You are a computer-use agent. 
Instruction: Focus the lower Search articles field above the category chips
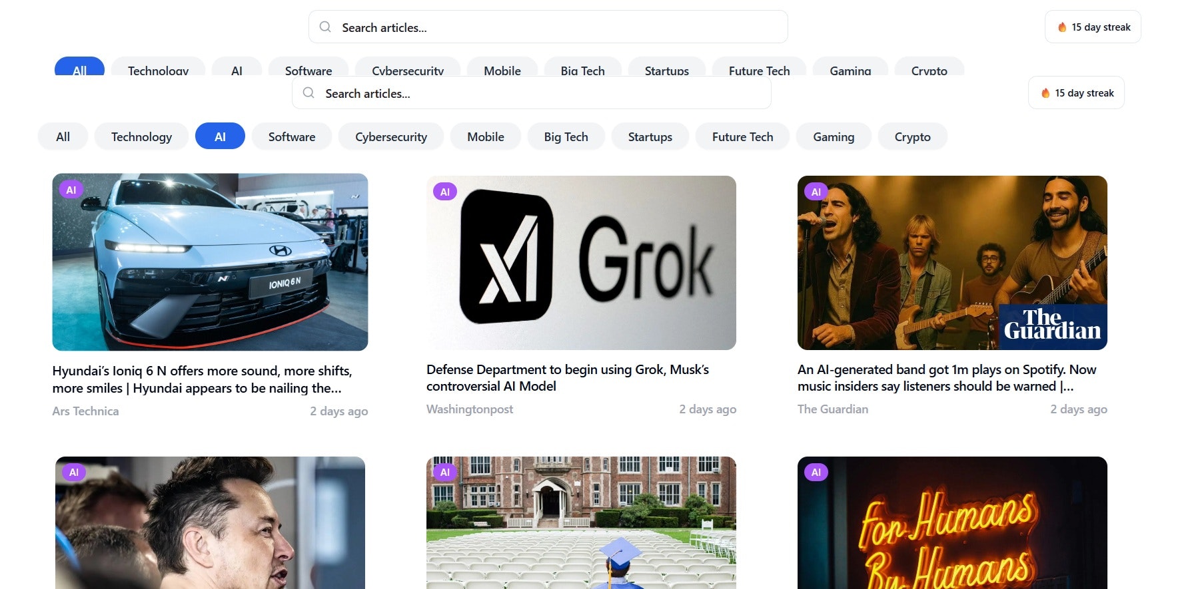(531, 93)
